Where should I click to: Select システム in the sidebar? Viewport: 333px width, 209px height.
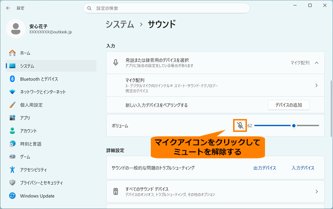51,66
